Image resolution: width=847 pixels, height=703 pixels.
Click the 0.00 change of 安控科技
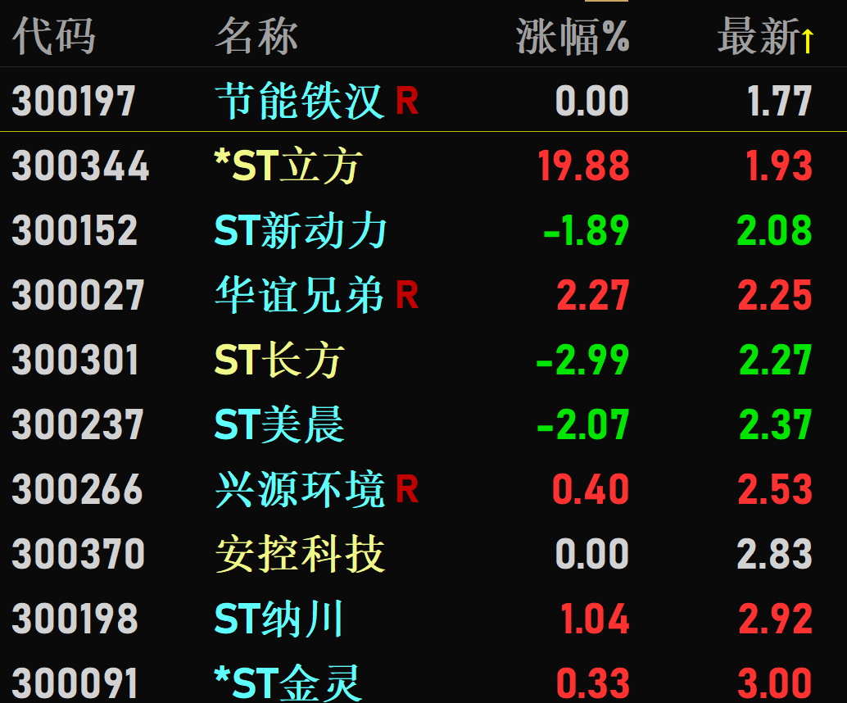592,553
